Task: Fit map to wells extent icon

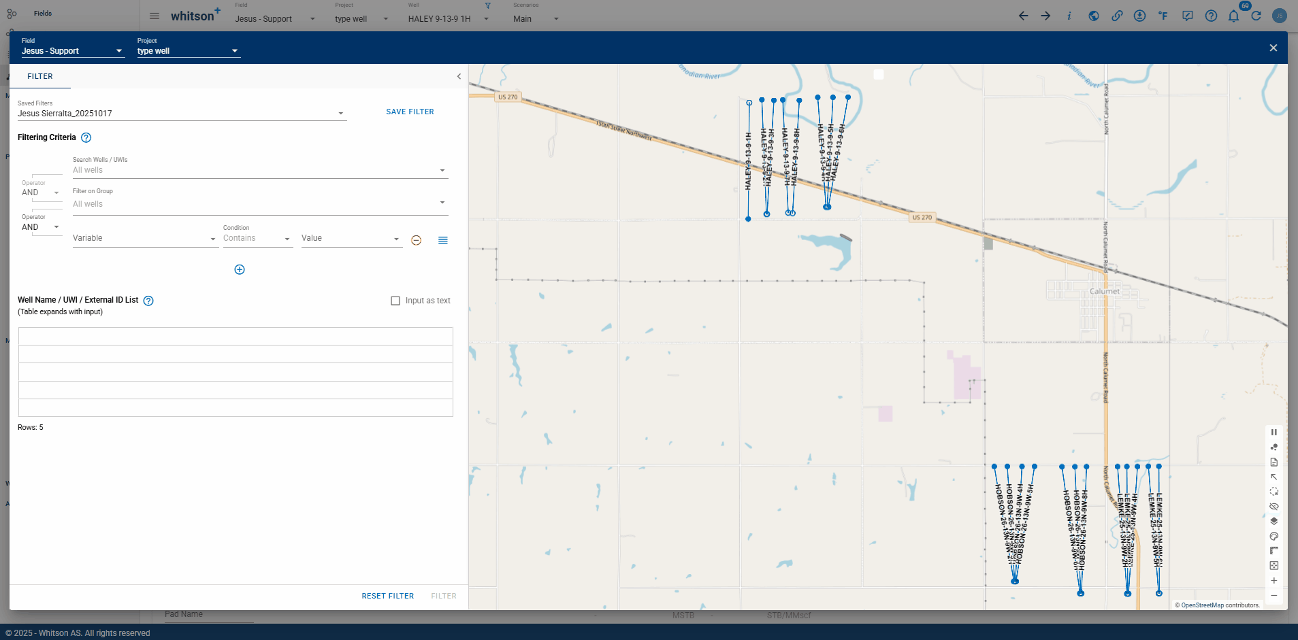Action: [x=1273, y=566]
